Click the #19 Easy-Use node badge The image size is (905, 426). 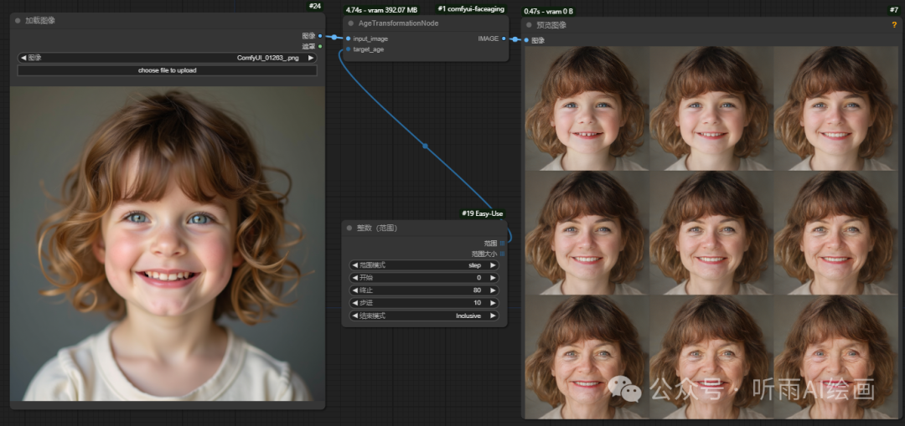(483, 213)
